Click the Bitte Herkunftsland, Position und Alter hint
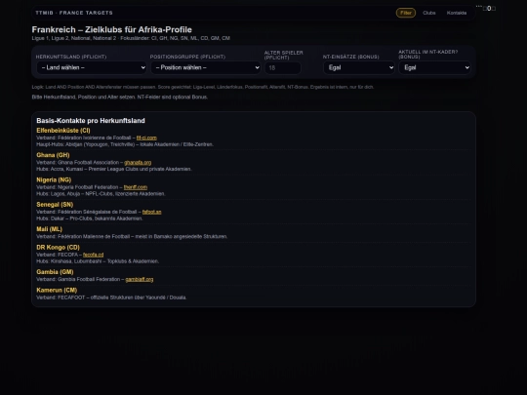Viewport: 527px width, 395px height. [x=120, y=98]
